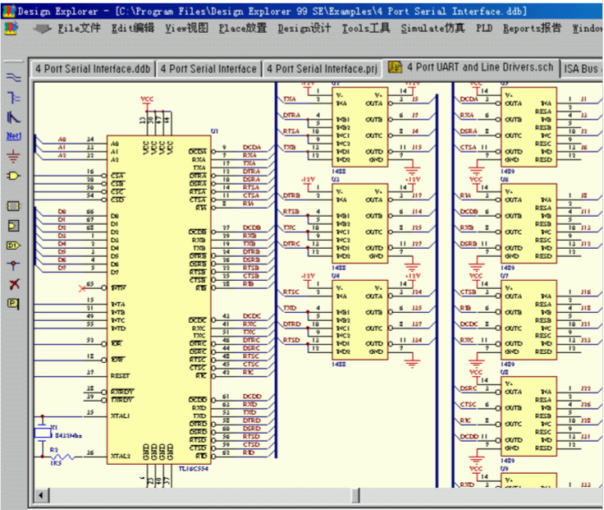Select the Place Bus Entry tool
The height and width of the screenshot is (510, 604).
pos(14,117)
